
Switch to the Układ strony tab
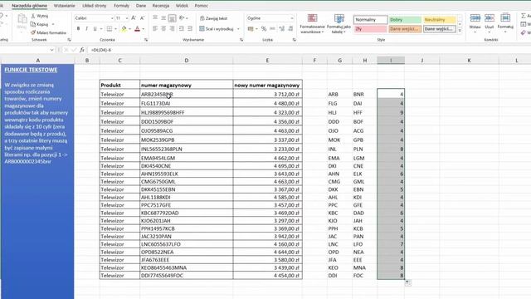click(94, 6)
